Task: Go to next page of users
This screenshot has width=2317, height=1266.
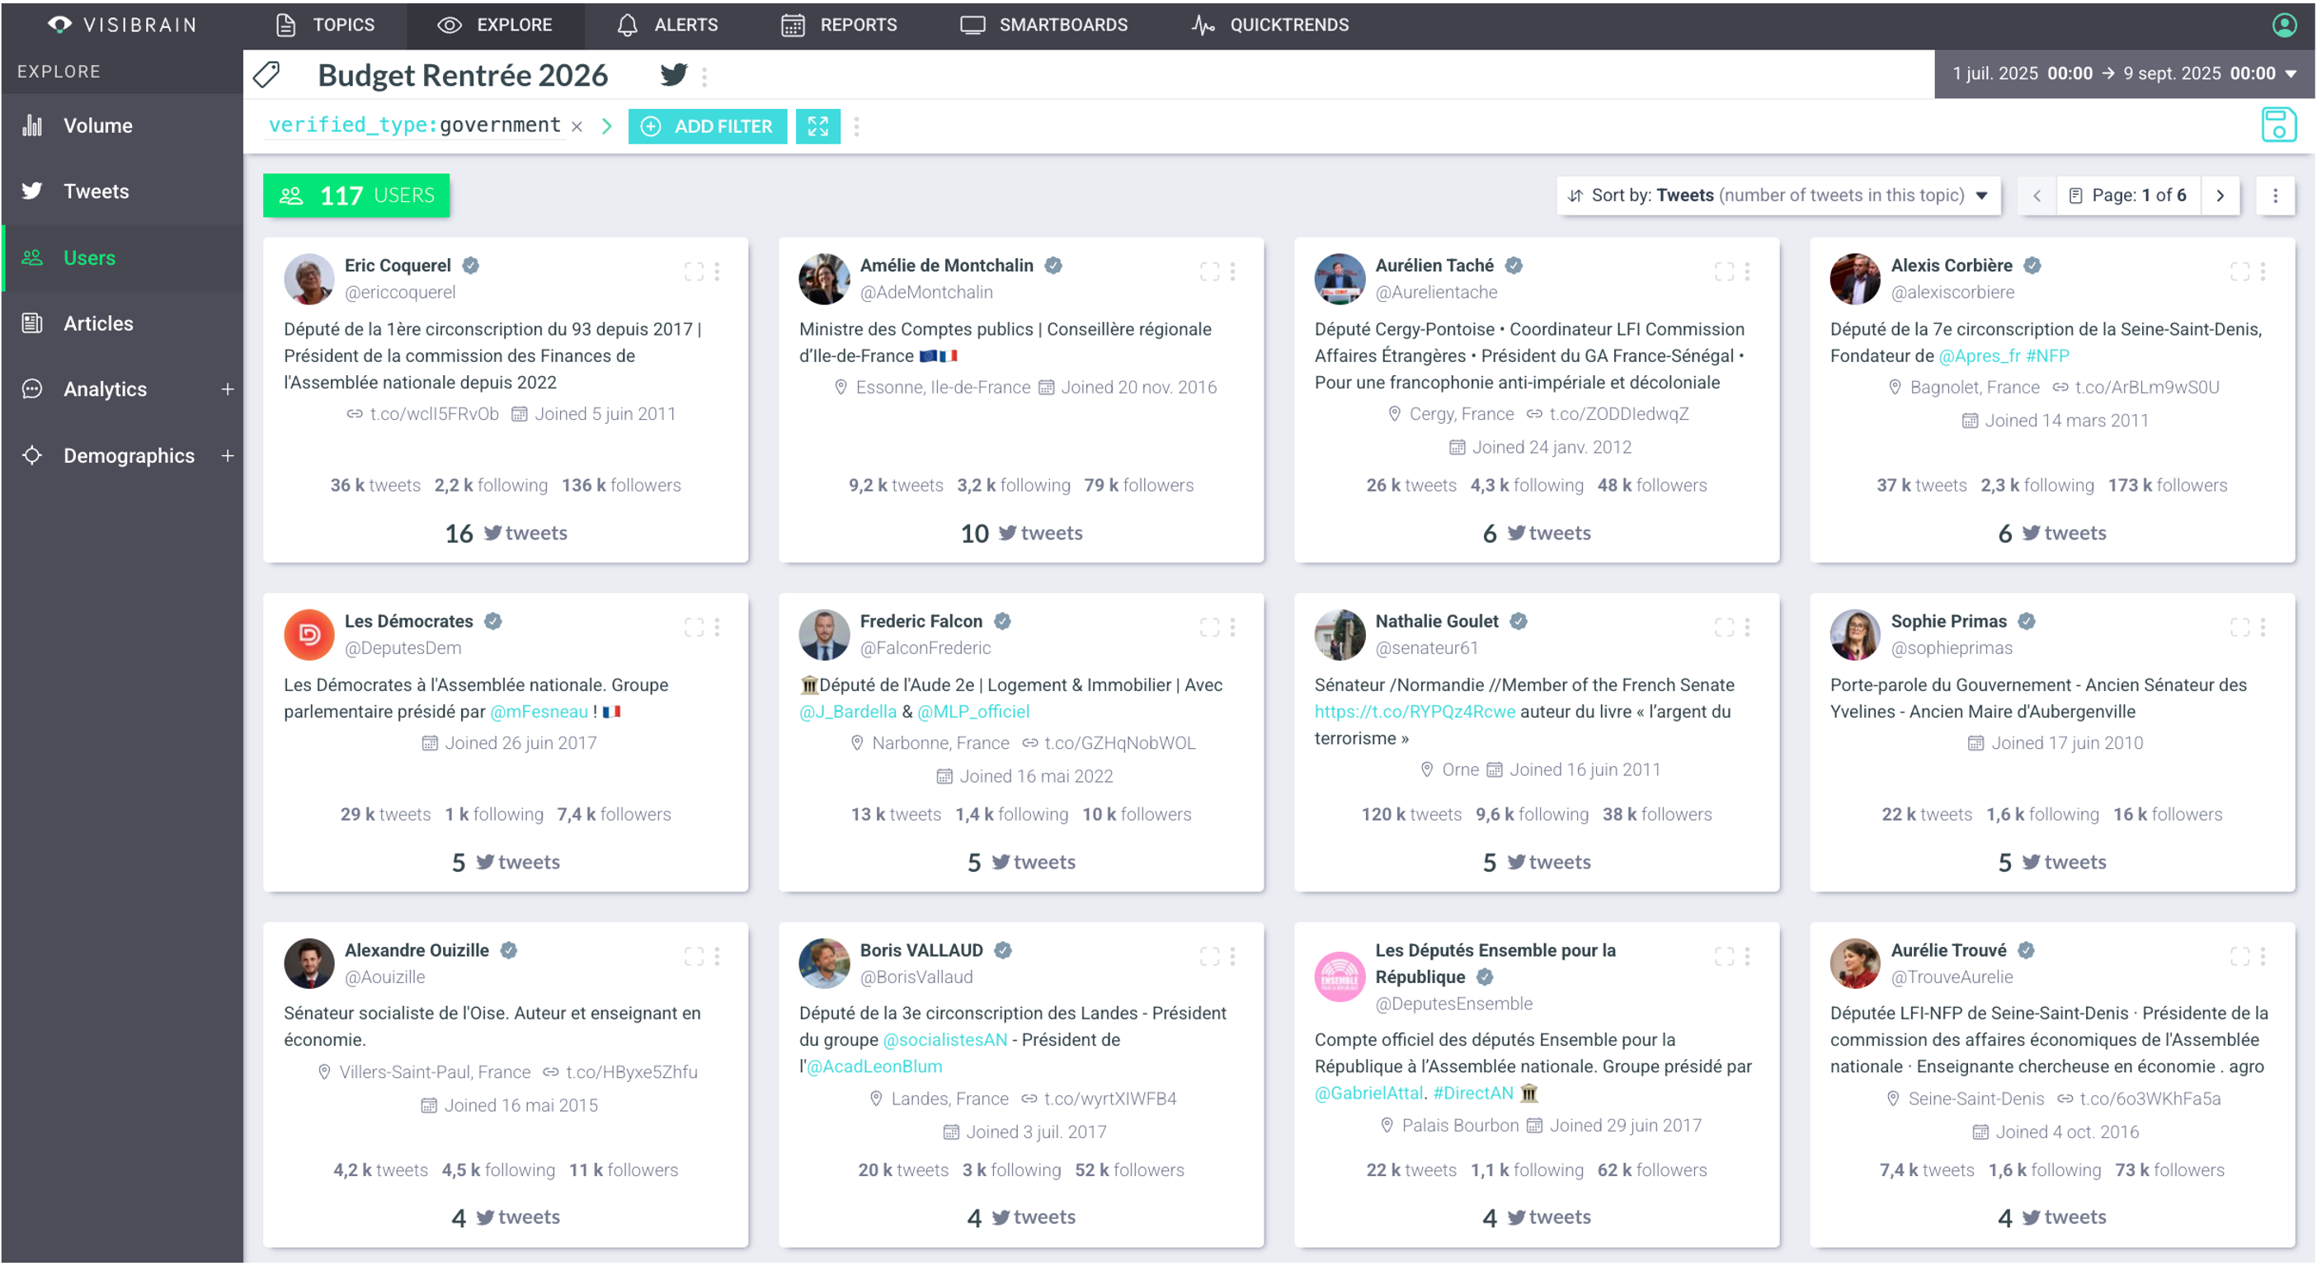Action: tap(2219, 196)
